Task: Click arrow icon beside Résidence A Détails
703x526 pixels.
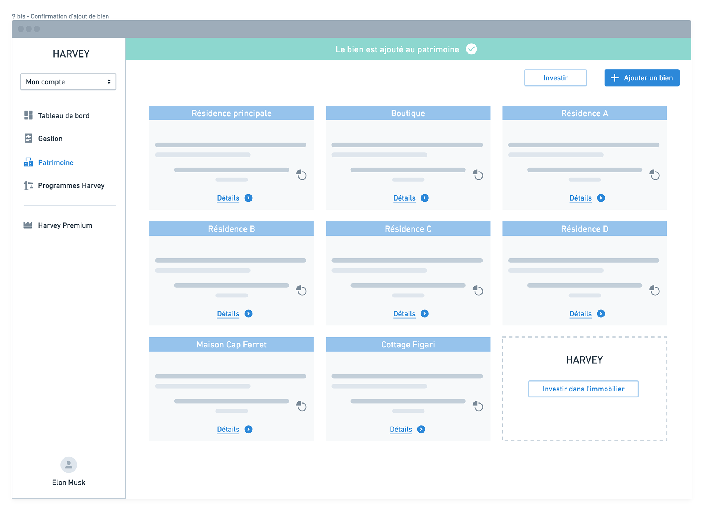Action: pyautogui.click(x=601, y=198)
